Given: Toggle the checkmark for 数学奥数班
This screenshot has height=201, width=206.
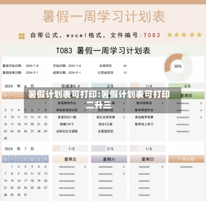Looking at the screenshot, I should click(162, 103).
